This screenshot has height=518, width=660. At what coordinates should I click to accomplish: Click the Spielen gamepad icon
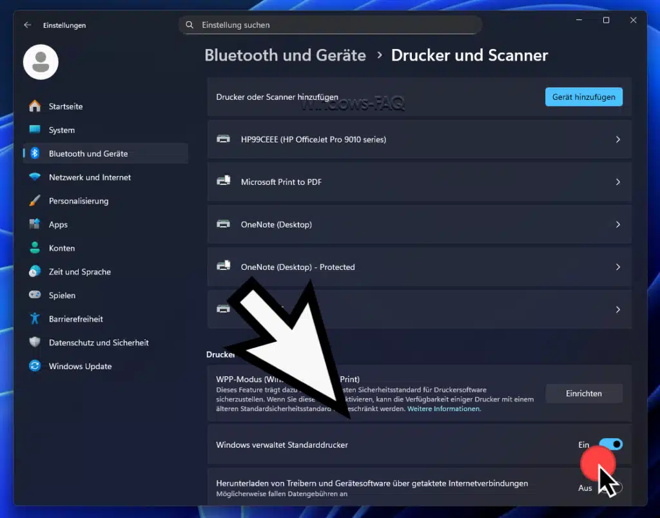[x=33, y=295]
